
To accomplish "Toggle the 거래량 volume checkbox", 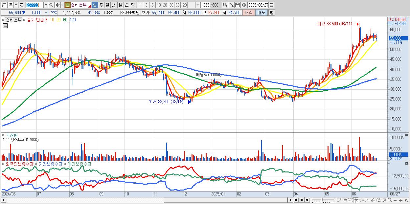I will click(x=3, y=135).
